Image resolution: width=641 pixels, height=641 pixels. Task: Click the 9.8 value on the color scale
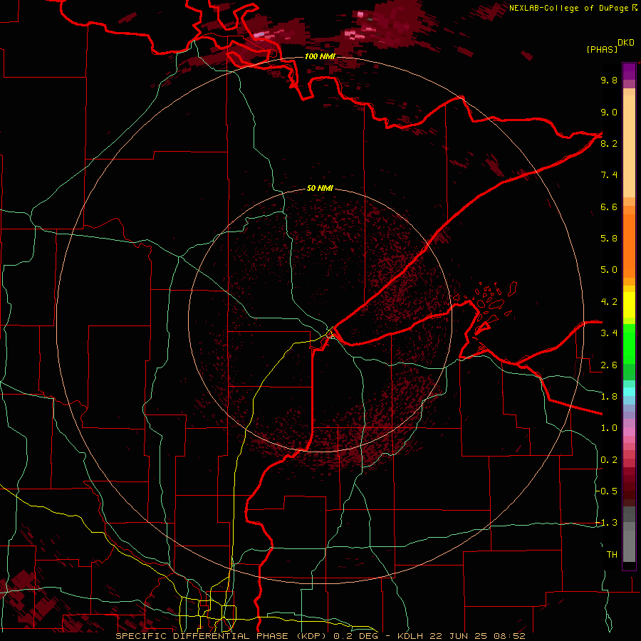609,80
